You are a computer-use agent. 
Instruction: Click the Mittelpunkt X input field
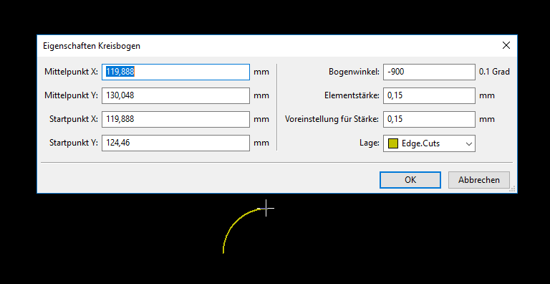[x=175, y=72]
